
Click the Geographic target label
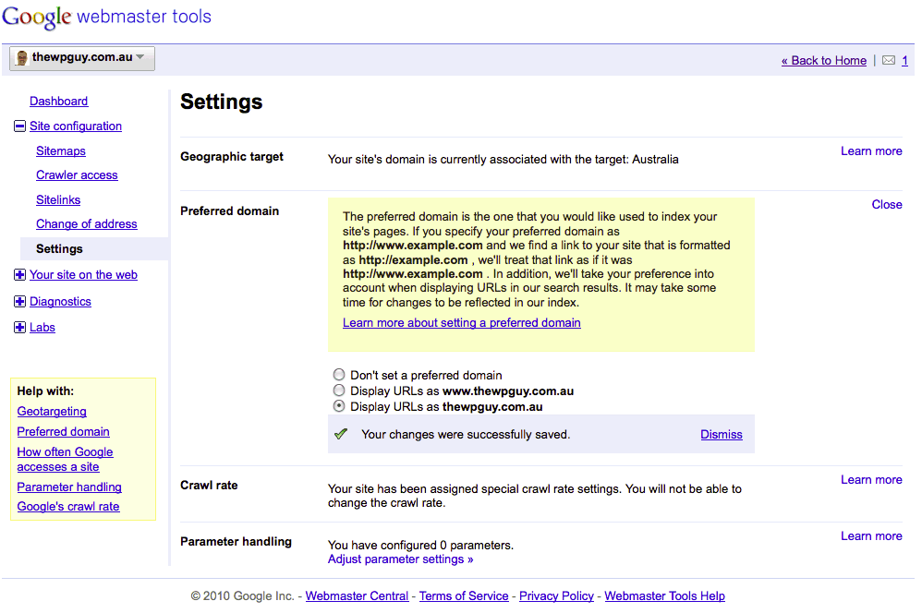[232, 156]
